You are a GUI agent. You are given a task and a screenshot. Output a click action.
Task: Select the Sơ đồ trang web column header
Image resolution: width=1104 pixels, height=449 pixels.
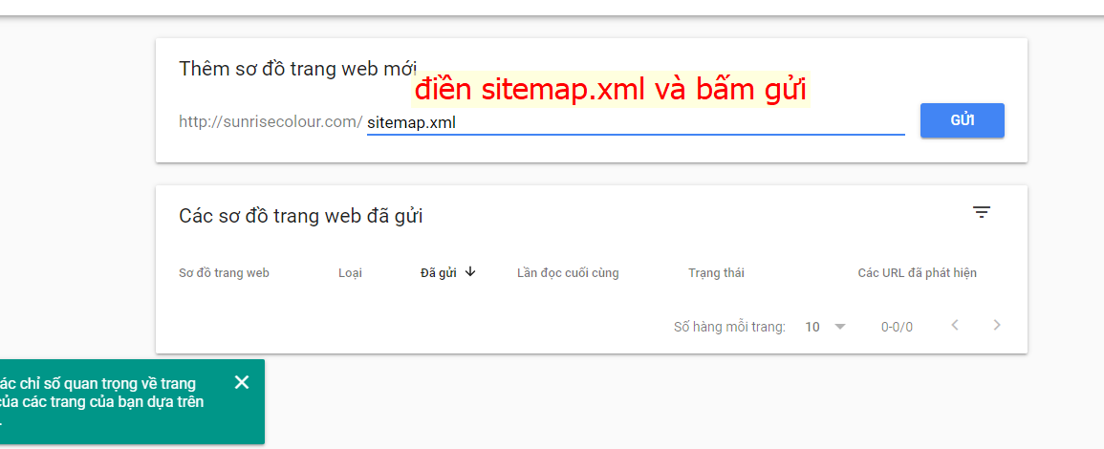tap(224, 273)
